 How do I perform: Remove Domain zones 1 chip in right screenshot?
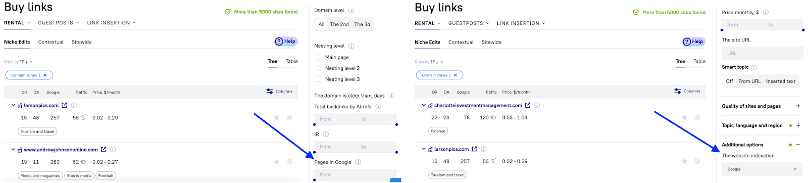pos(456,75)
